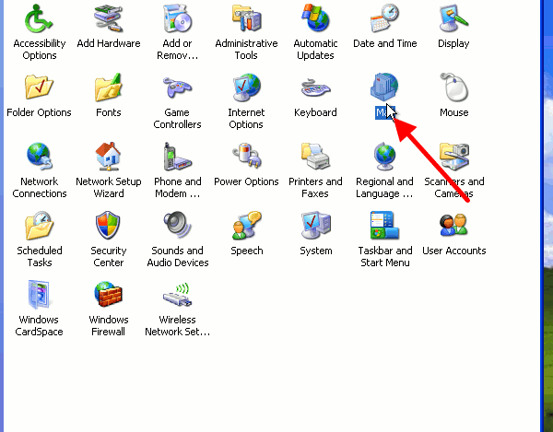Open the Speech icon
This screenshot has height=432, width=553.
(x=246, y=225)
